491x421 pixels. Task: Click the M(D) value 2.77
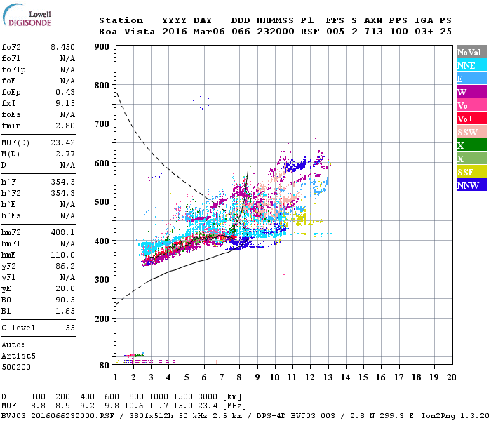click(65, 154)
